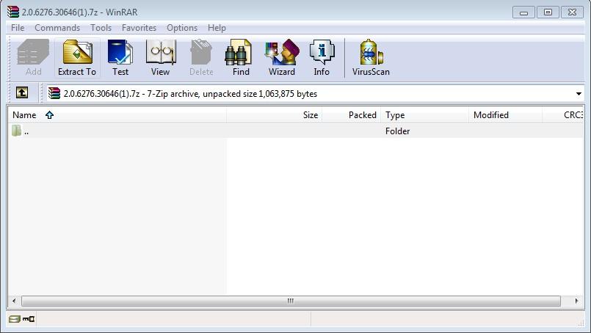The image size is (591, 333).
Task: Open the Help menu
Action: pos(217,28)
